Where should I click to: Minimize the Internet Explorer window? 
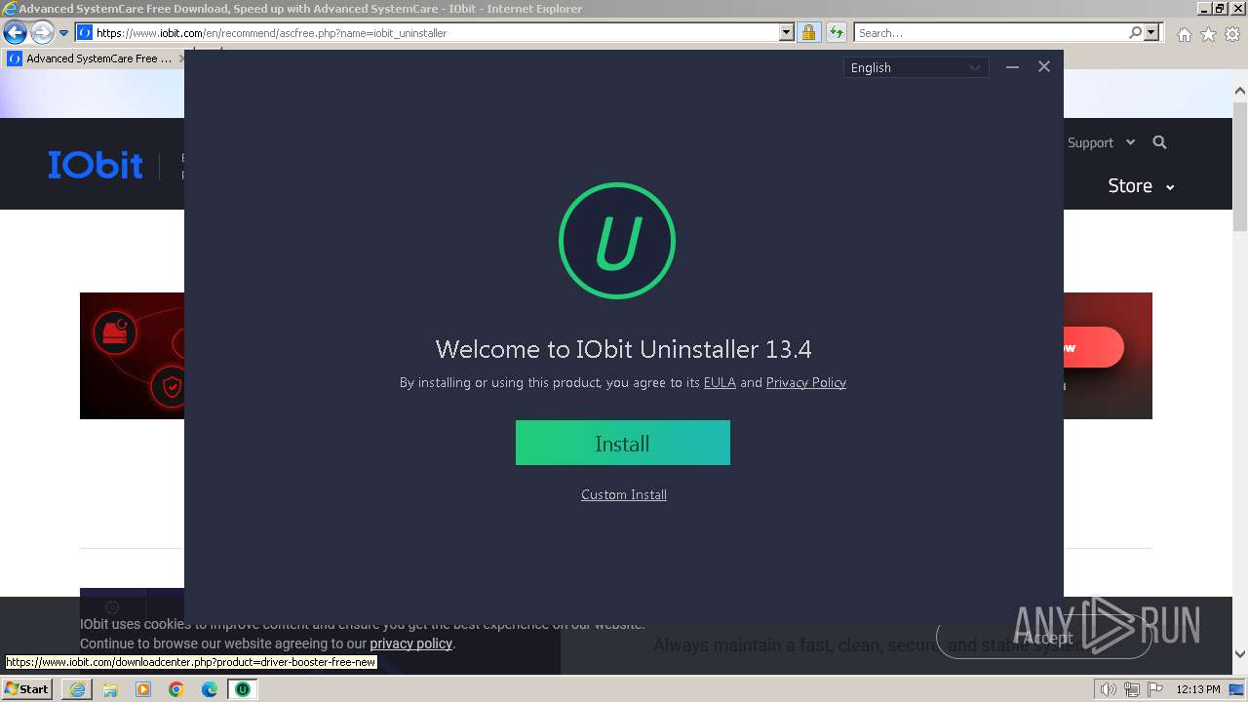pos(1204,8)
